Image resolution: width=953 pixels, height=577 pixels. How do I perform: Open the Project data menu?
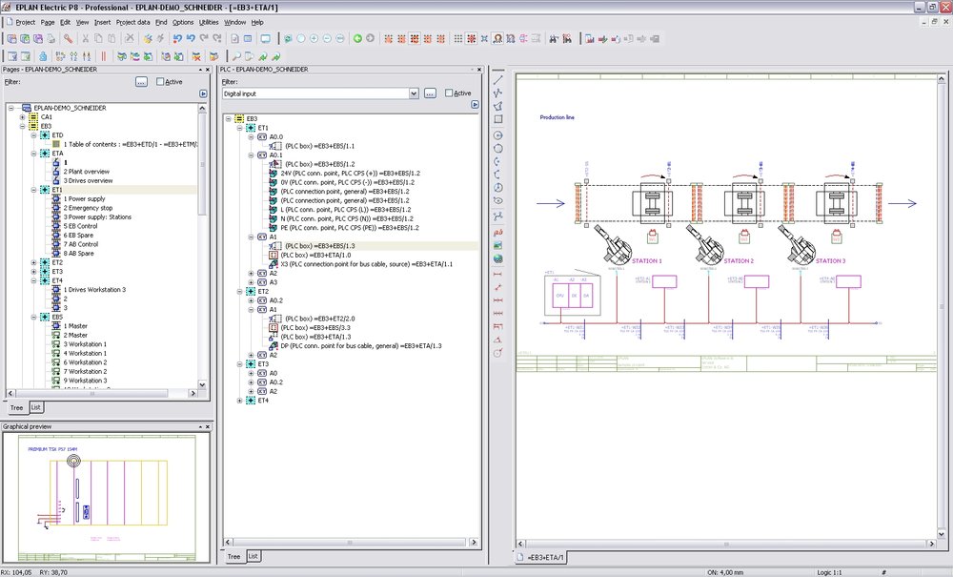pos(133,21)
